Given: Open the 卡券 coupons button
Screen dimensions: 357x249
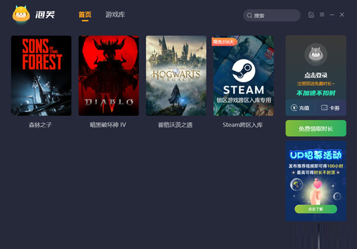Looking at the screenshot, I should click(330, 108).
